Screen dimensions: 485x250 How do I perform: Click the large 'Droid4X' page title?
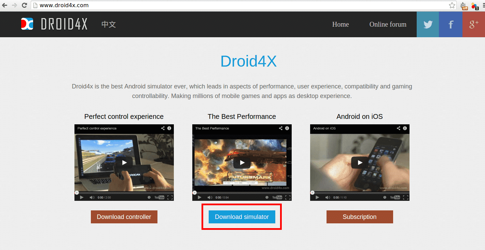tap(248, 61)
